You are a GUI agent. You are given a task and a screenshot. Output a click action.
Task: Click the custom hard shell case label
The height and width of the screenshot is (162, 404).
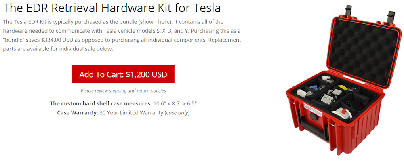(101, 104)
